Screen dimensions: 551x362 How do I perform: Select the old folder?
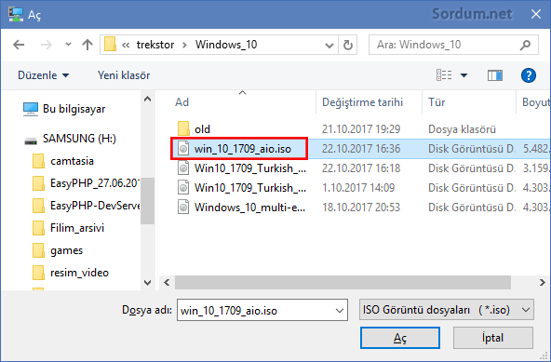point(202,129)
